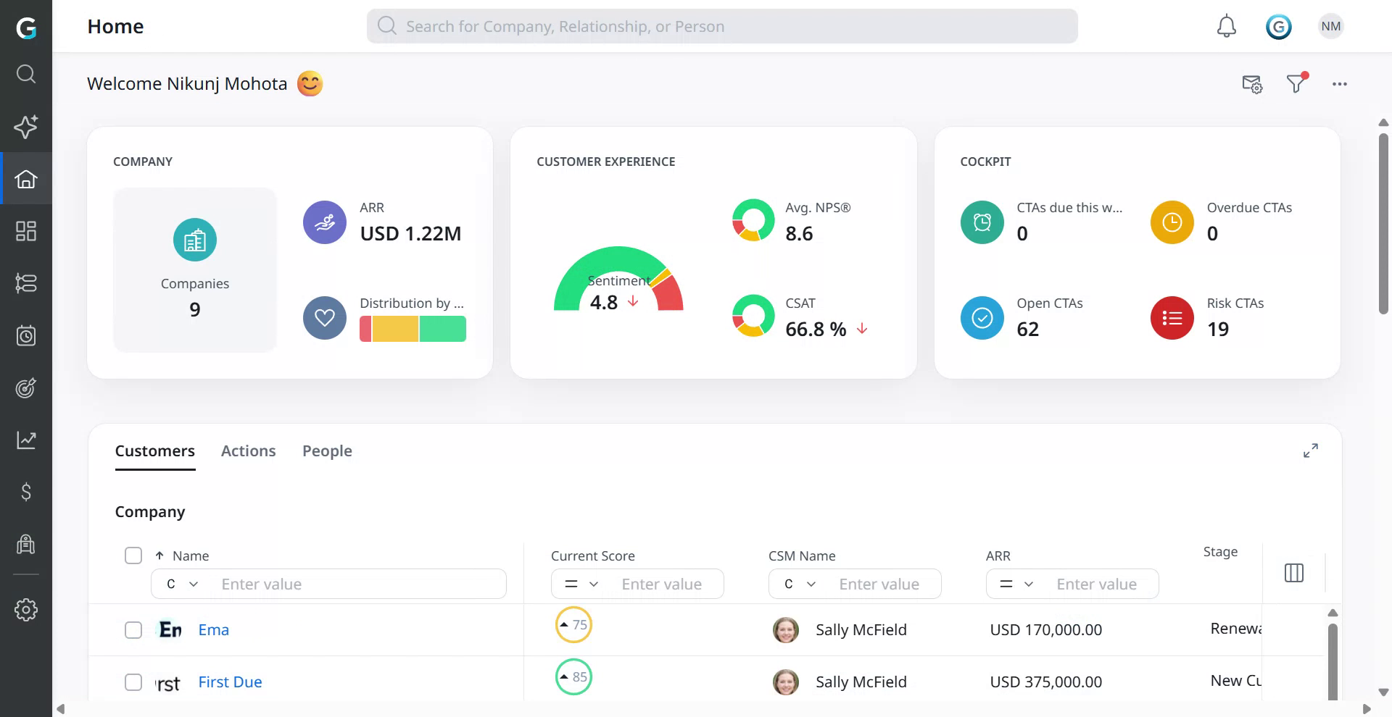Select the AI sparkles icon in sidebar

(26, 127)
